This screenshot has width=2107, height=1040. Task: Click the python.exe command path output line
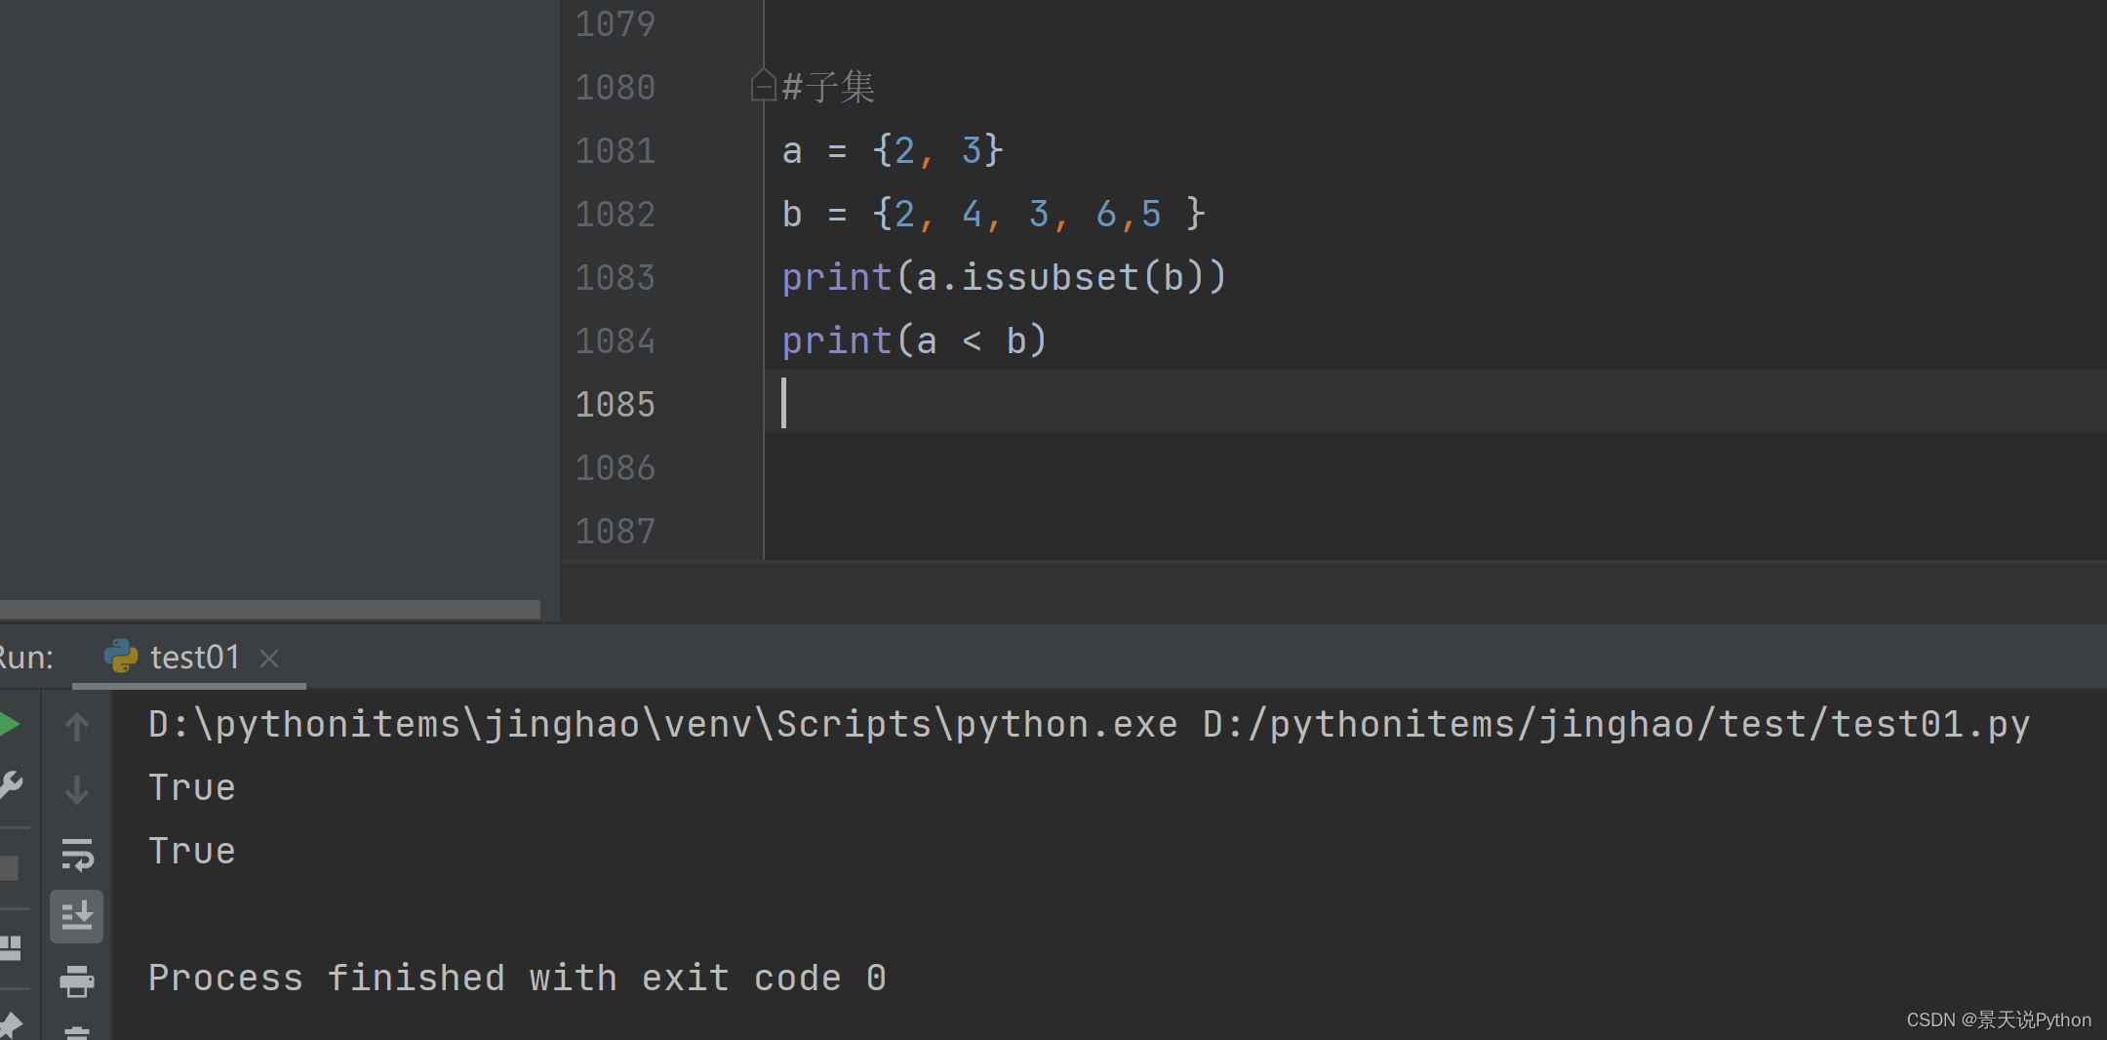(x=1089, y=725)
